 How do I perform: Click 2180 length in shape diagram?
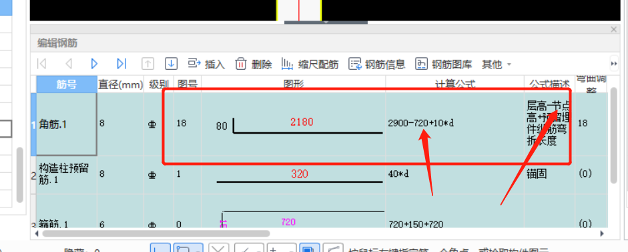302,122
